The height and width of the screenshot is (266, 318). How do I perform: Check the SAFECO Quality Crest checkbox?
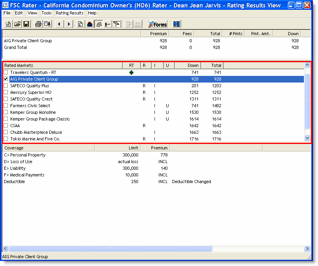[6, 99]
